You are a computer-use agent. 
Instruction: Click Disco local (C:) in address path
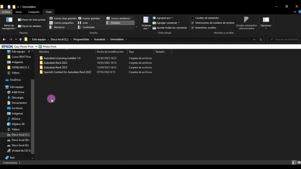60,39
